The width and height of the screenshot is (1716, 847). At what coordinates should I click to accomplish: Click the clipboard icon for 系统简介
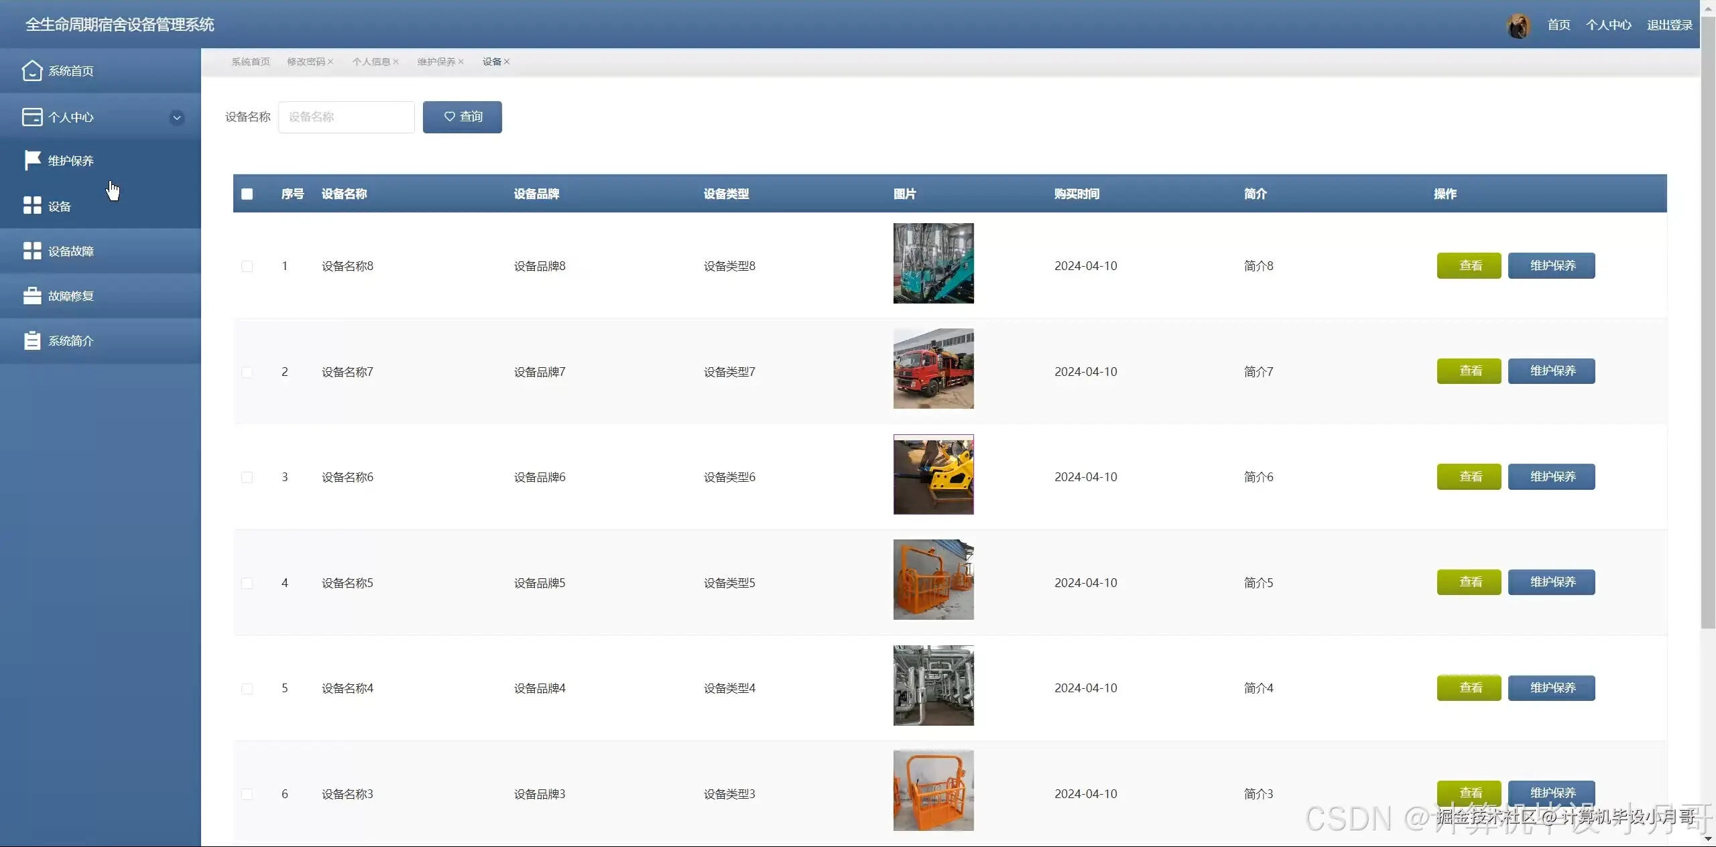(32, 340)
